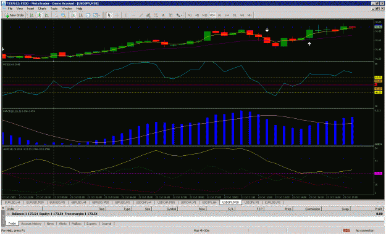Open the USDCHF,H4 chart tab

tap(145, 203)
